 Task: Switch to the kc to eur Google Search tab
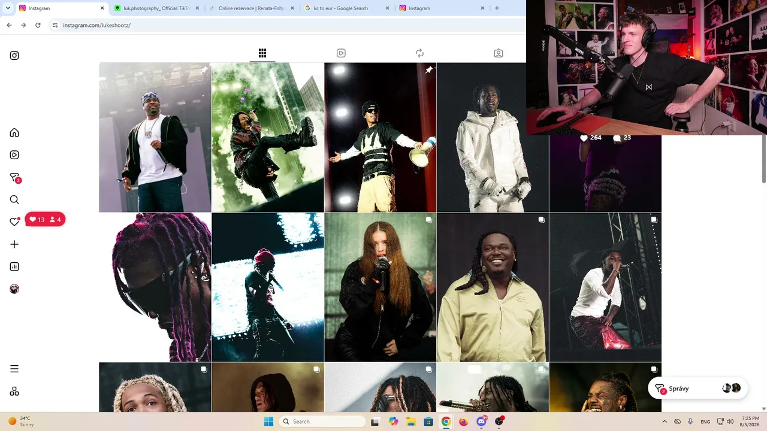point(346,8)
